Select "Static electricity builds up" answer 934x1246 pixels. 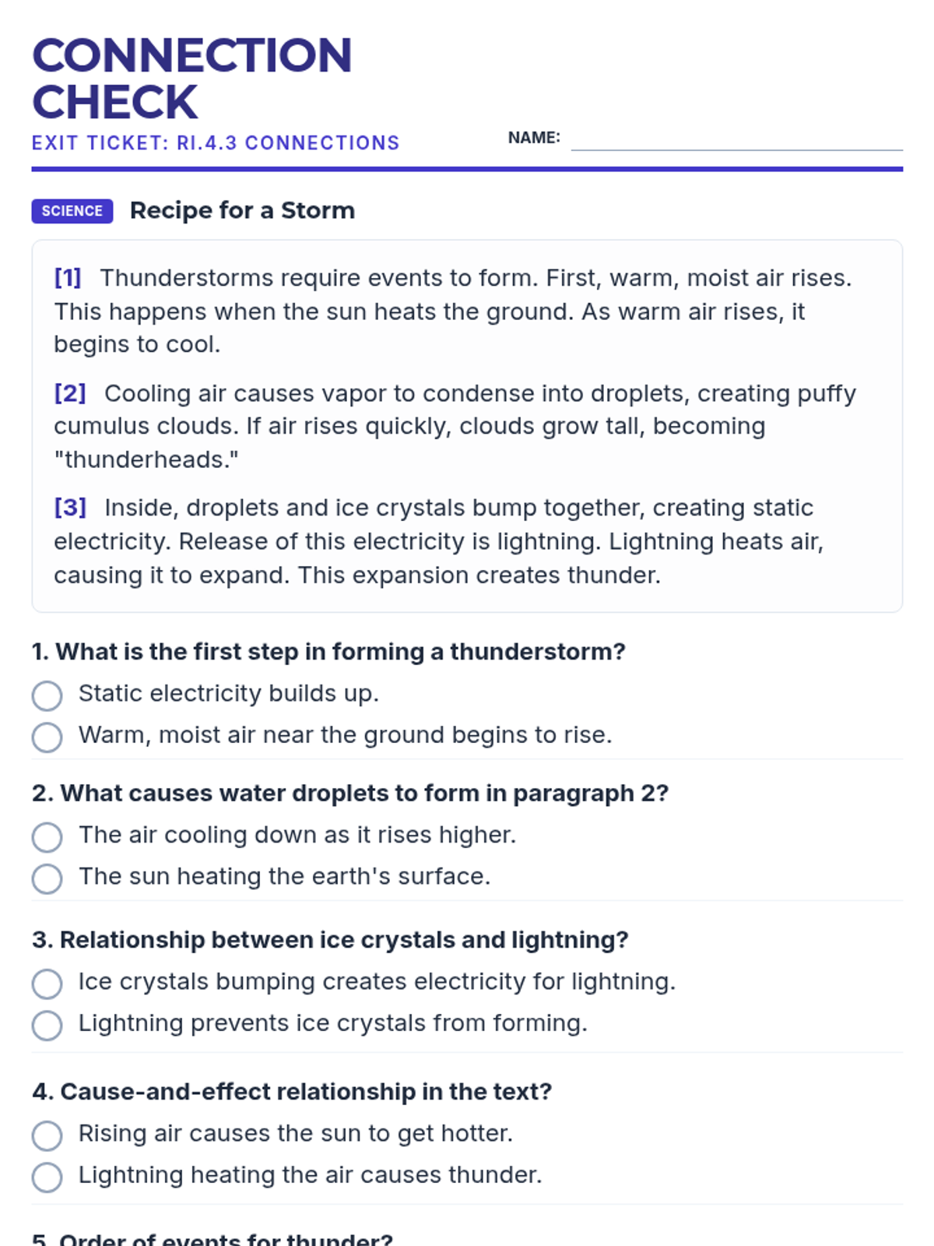coord(47,695)
